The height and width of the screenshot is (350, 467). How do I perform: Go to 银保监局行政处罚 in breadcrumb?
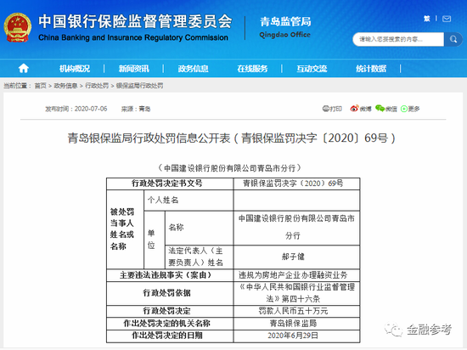pos(140,86)
